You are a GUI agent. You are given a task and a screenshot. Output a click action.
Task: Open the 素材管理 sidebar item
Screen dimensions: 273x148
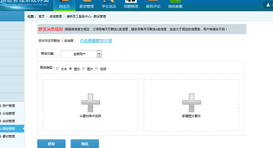12,136
